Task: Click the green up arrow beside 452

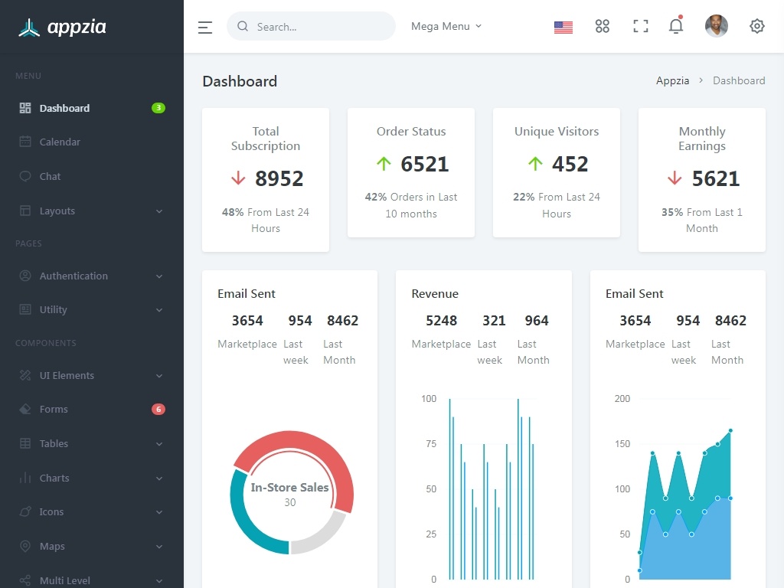Action: [535, 163]
